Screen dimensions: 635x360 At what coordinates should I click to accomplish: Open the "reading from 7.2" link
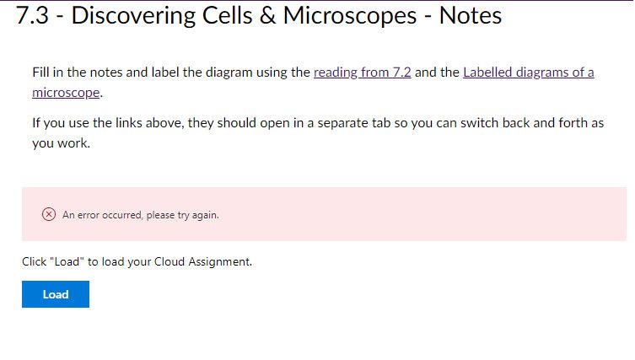[x=362, y=73]
